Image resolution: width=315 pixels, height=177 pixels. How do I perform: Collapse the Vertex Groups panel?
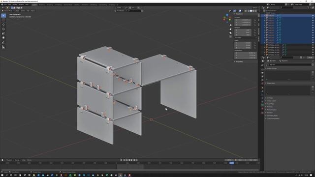(x=271, y=68)
